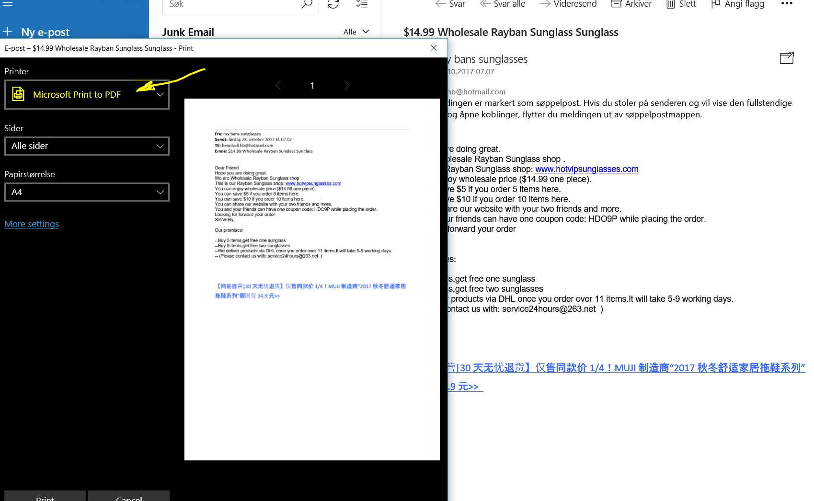Click the print preview page thumbnail
Viewport: 814px width, 501px height.
click(x=312, y=279)
